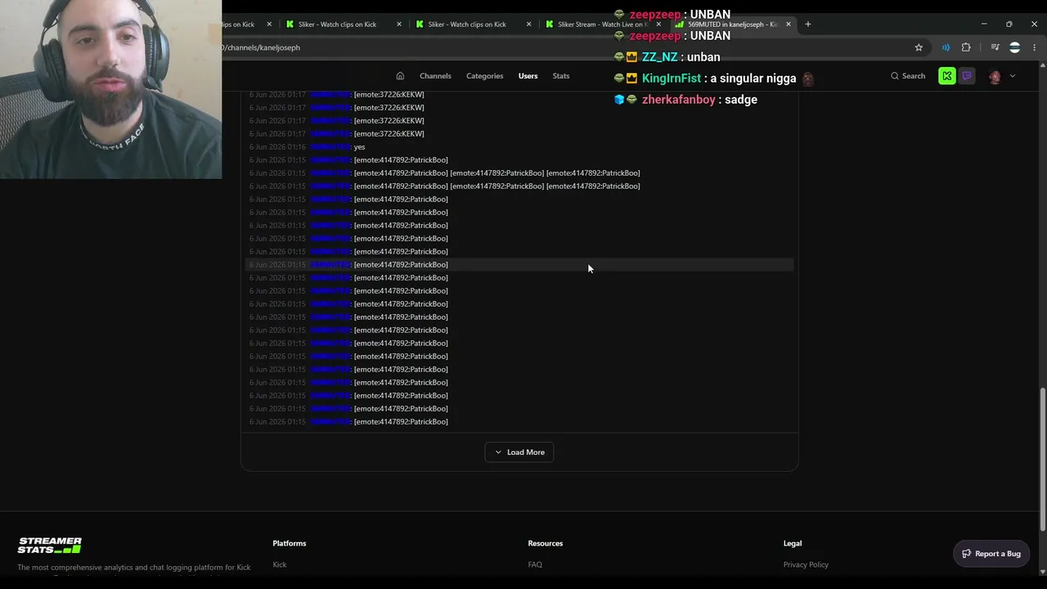Screen dimensions: 1047x589
Task: Open a new browser tab
Action: 808,25
